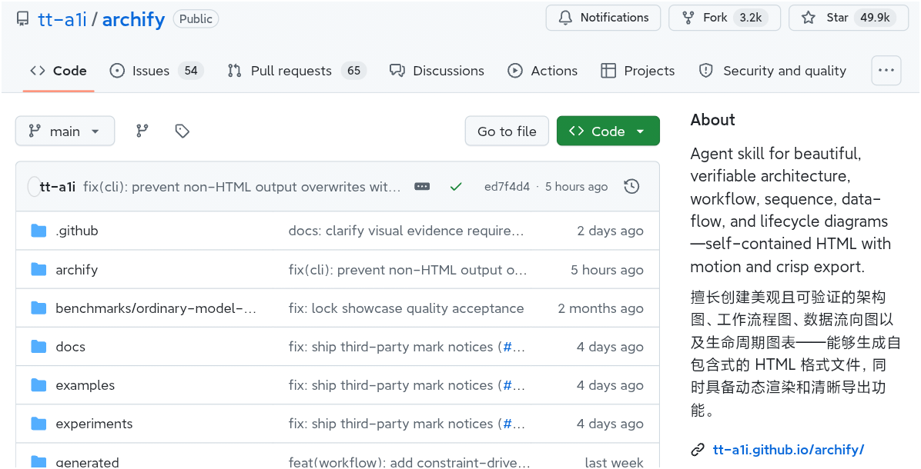
Task: Open the generated folder
Action: pos(87,462)
